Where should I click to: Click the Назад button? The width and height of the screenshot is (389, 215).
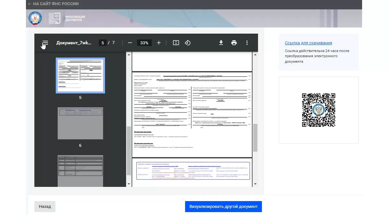click(x=45, y=207)
